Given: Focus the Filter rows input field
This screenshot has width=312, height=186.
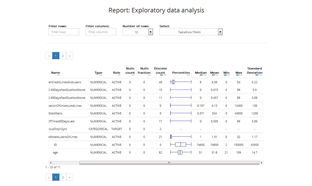Looking at the screenshot, I should (64, 32).
